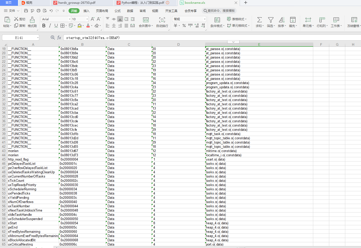Screen dimensions: 361x248
Task: Apply percent style format
Action: coord(184,25)
